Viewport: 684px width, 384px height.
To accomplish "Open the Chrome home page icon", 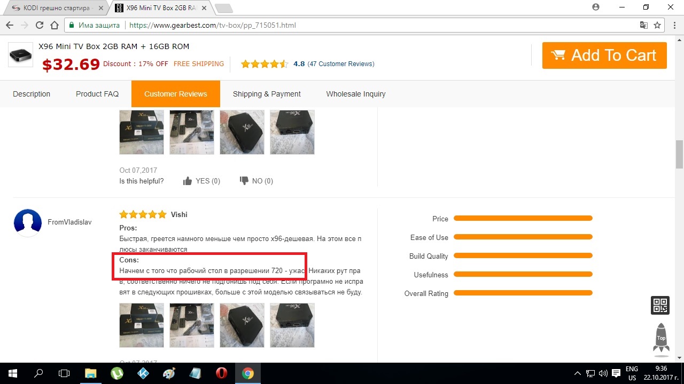I will [x=54, y=25].
